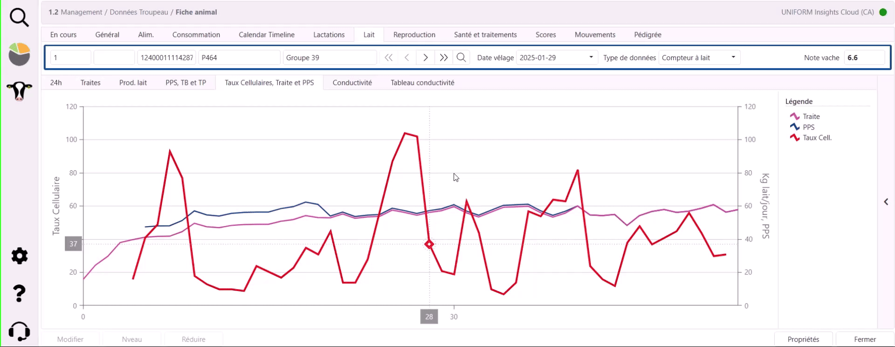Click the animal lookup search icon
Image resolution: width=895 pixels, height=347 pixels.
tap(461, 57)
